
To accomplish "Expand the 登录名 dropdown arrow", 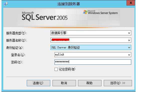I will [x=129, y=55].
